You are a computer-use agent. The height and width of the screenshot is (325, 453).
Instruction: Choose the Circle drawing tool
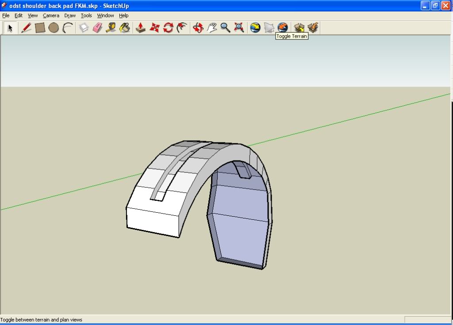tap(54, 28)
